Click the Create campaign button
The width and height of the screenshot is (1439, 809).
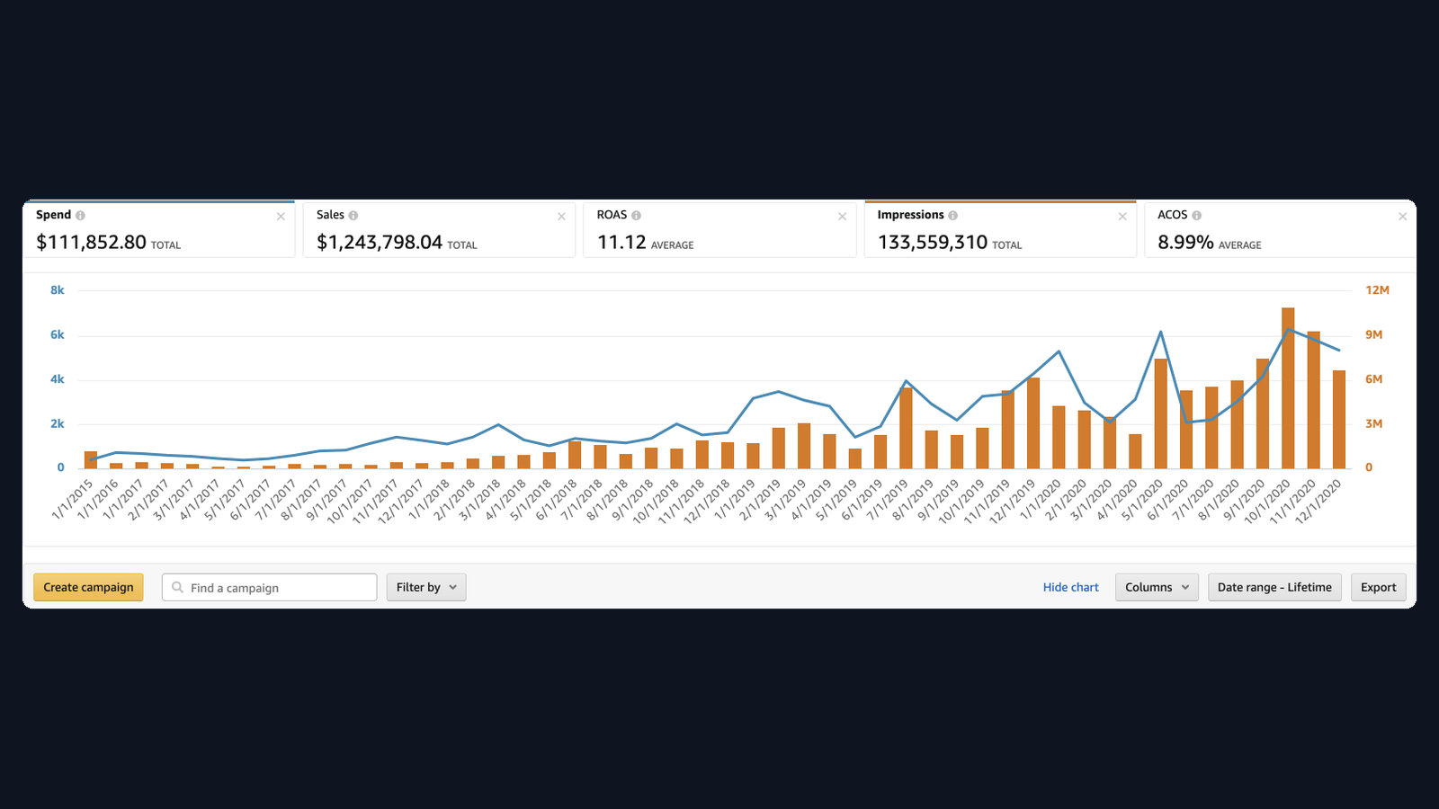(x=88, y=587)
